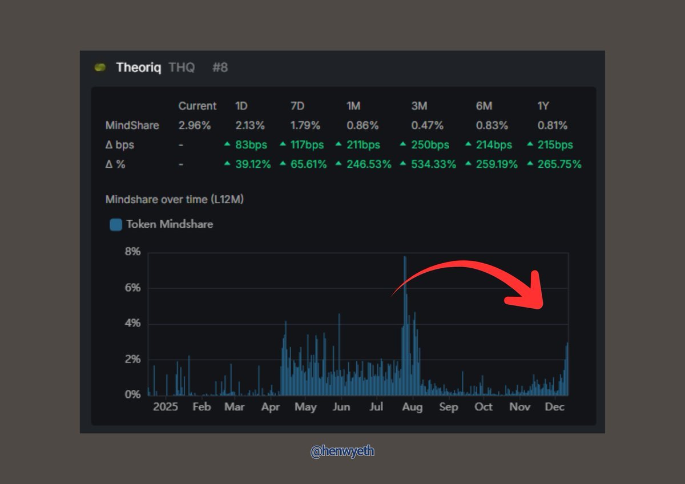Click the Aug x-axis label
Screen dimensions: 685x484
(x=412, y=407)
